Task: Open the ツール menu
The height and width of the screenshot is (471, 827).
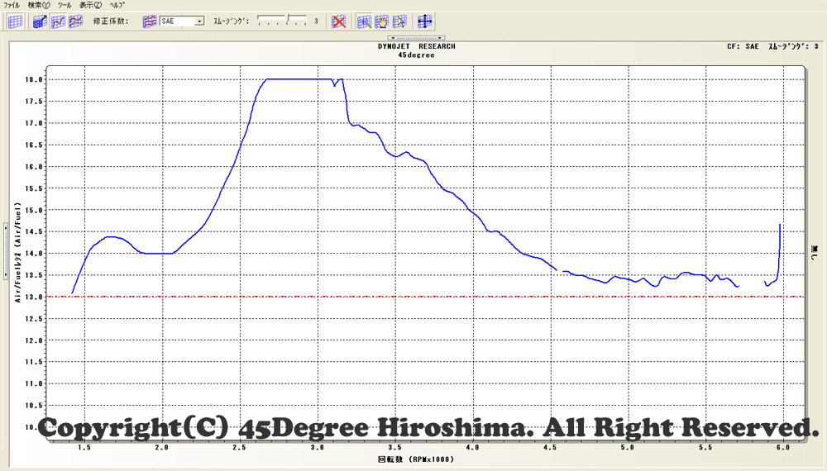Action: (65, 5)
